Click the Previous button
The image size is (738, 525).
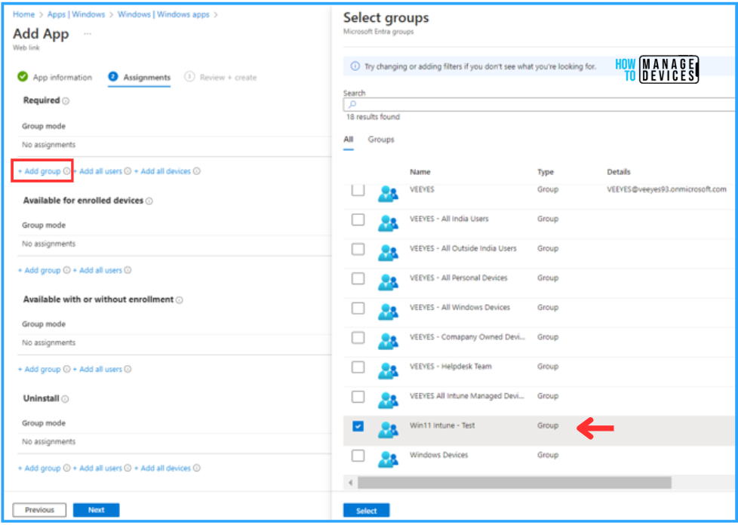[39, 510]
